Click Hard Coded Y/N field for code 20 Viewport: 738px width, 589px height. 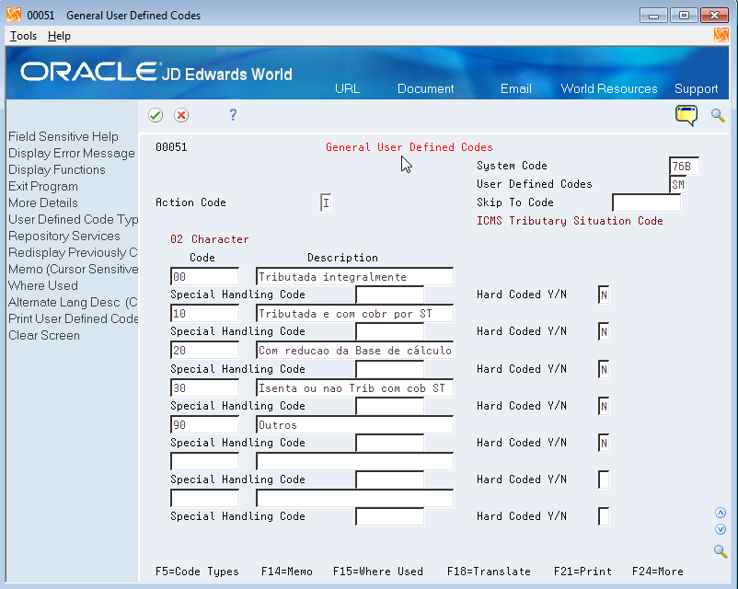[x=604, y=369]
